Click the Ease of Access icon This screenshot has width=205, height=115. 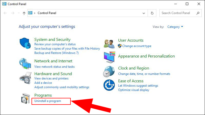(109, 85)
